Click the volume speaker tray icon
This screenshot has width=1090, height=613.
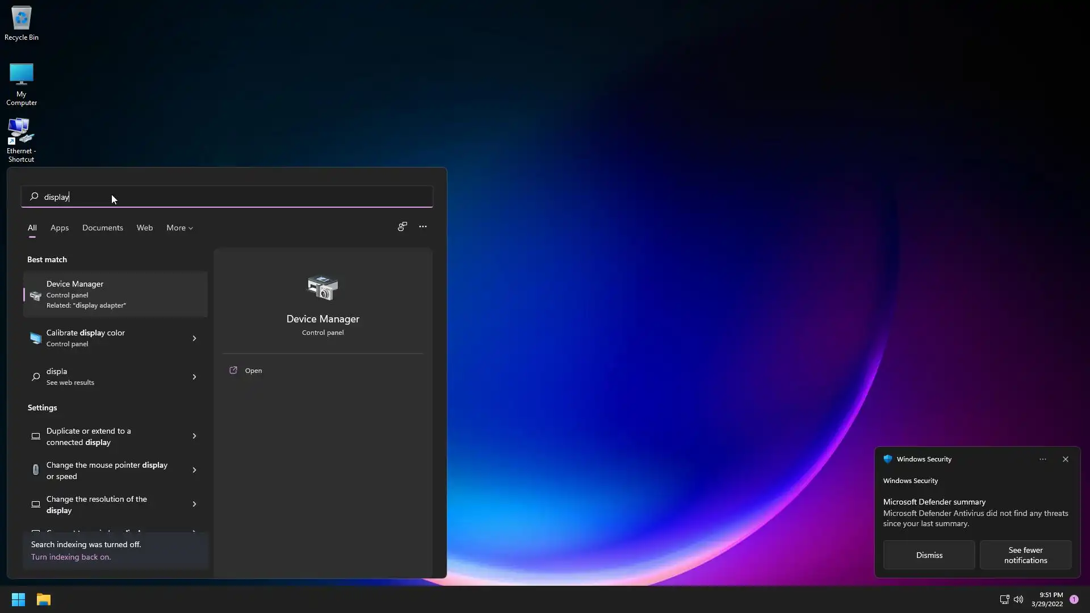pos(1018,599)
